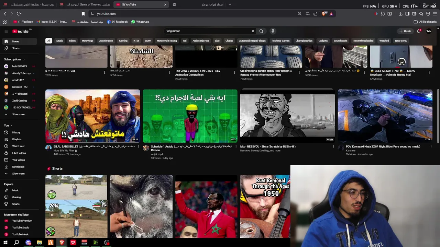Select the Motorcycle Racing chip
440x247 pixels.
click(x=167, y=41)
